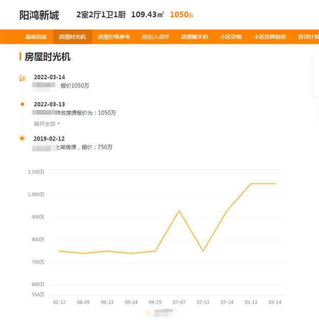Open 经纪人点评 tab
The width and height of the screenshot is (319, 326).
[x=156, y=37]
